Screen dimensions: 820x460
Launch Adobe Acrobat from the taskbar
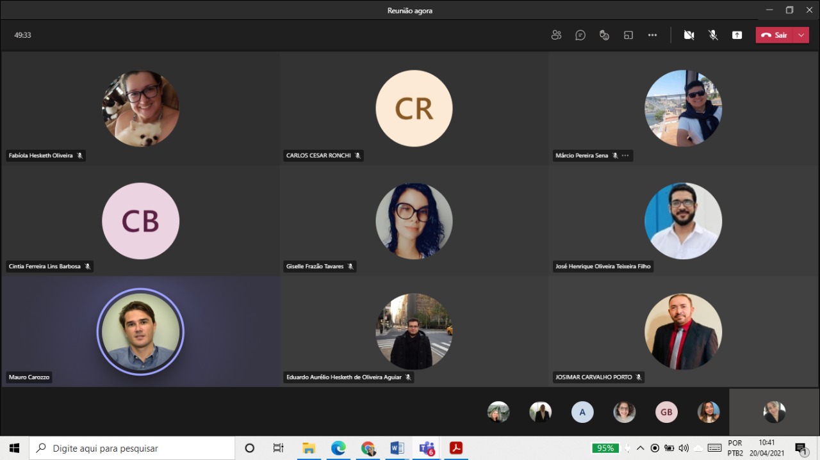pos(455,448)
